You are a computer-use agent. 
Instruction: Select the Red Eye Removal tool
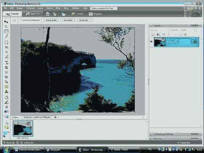point(6,82)
